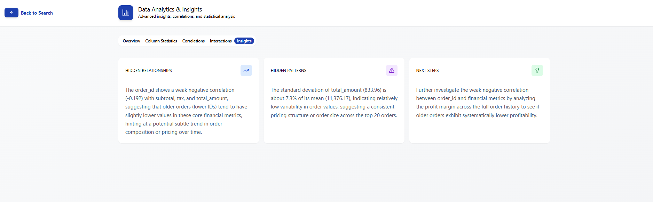Click the 'Further investigate' recommendation paragraph
Viewport: 653px width, 202px height.
pyautogui.click(x=477, y=103)
